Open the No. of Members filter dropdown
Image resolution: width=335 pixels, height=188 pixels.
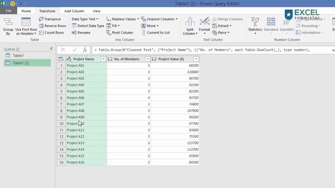(x=147, y=59)
